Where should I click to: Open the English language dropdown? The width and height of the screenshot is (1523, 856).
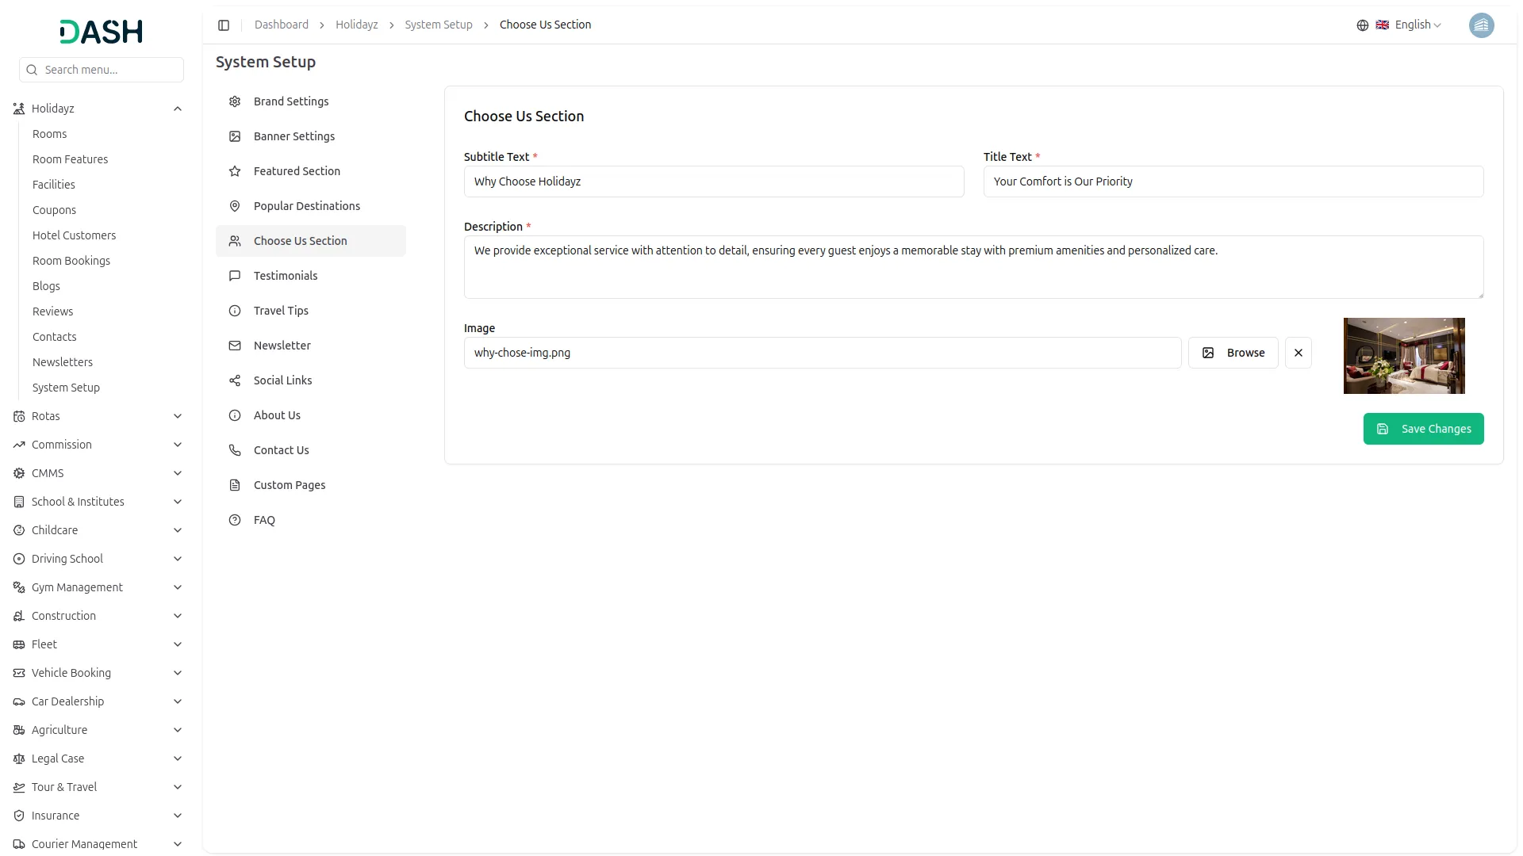(1409, 25)
